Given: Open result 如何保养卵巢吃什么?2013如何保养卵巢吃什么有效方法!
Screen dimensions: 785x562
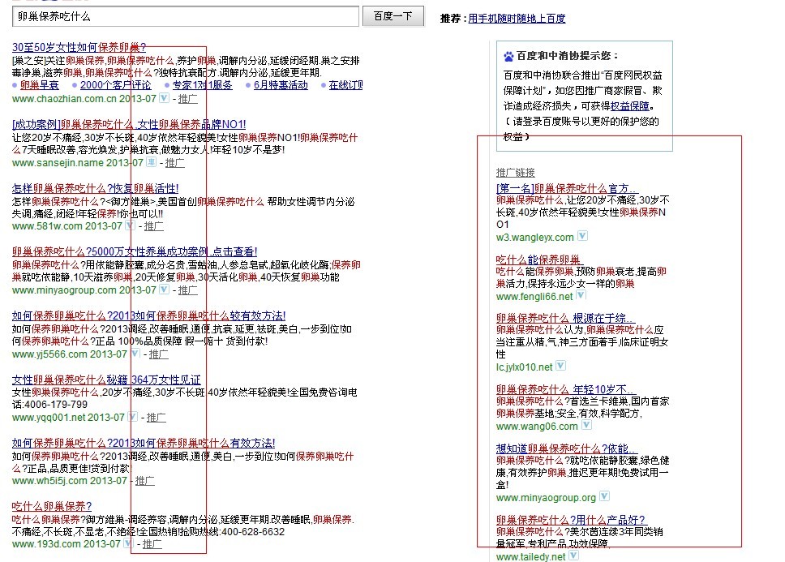Looking at the screenshot, I should [x=144, y=443].
